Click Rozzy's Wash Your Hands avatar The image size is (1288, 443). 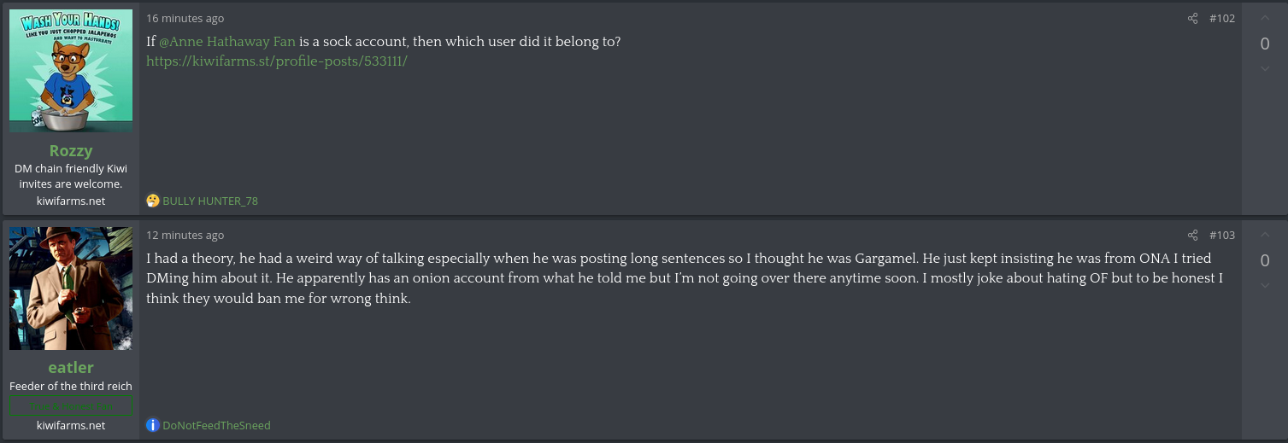click(71, 71)
